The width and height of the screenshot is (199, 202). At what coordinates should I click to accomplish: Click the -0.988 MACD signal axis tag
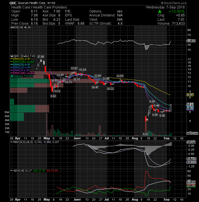click(x=191, y=162)
